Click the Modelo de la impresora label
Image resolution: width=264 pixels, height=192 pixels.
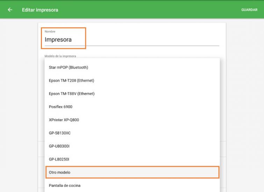click(x=60, y=56)
